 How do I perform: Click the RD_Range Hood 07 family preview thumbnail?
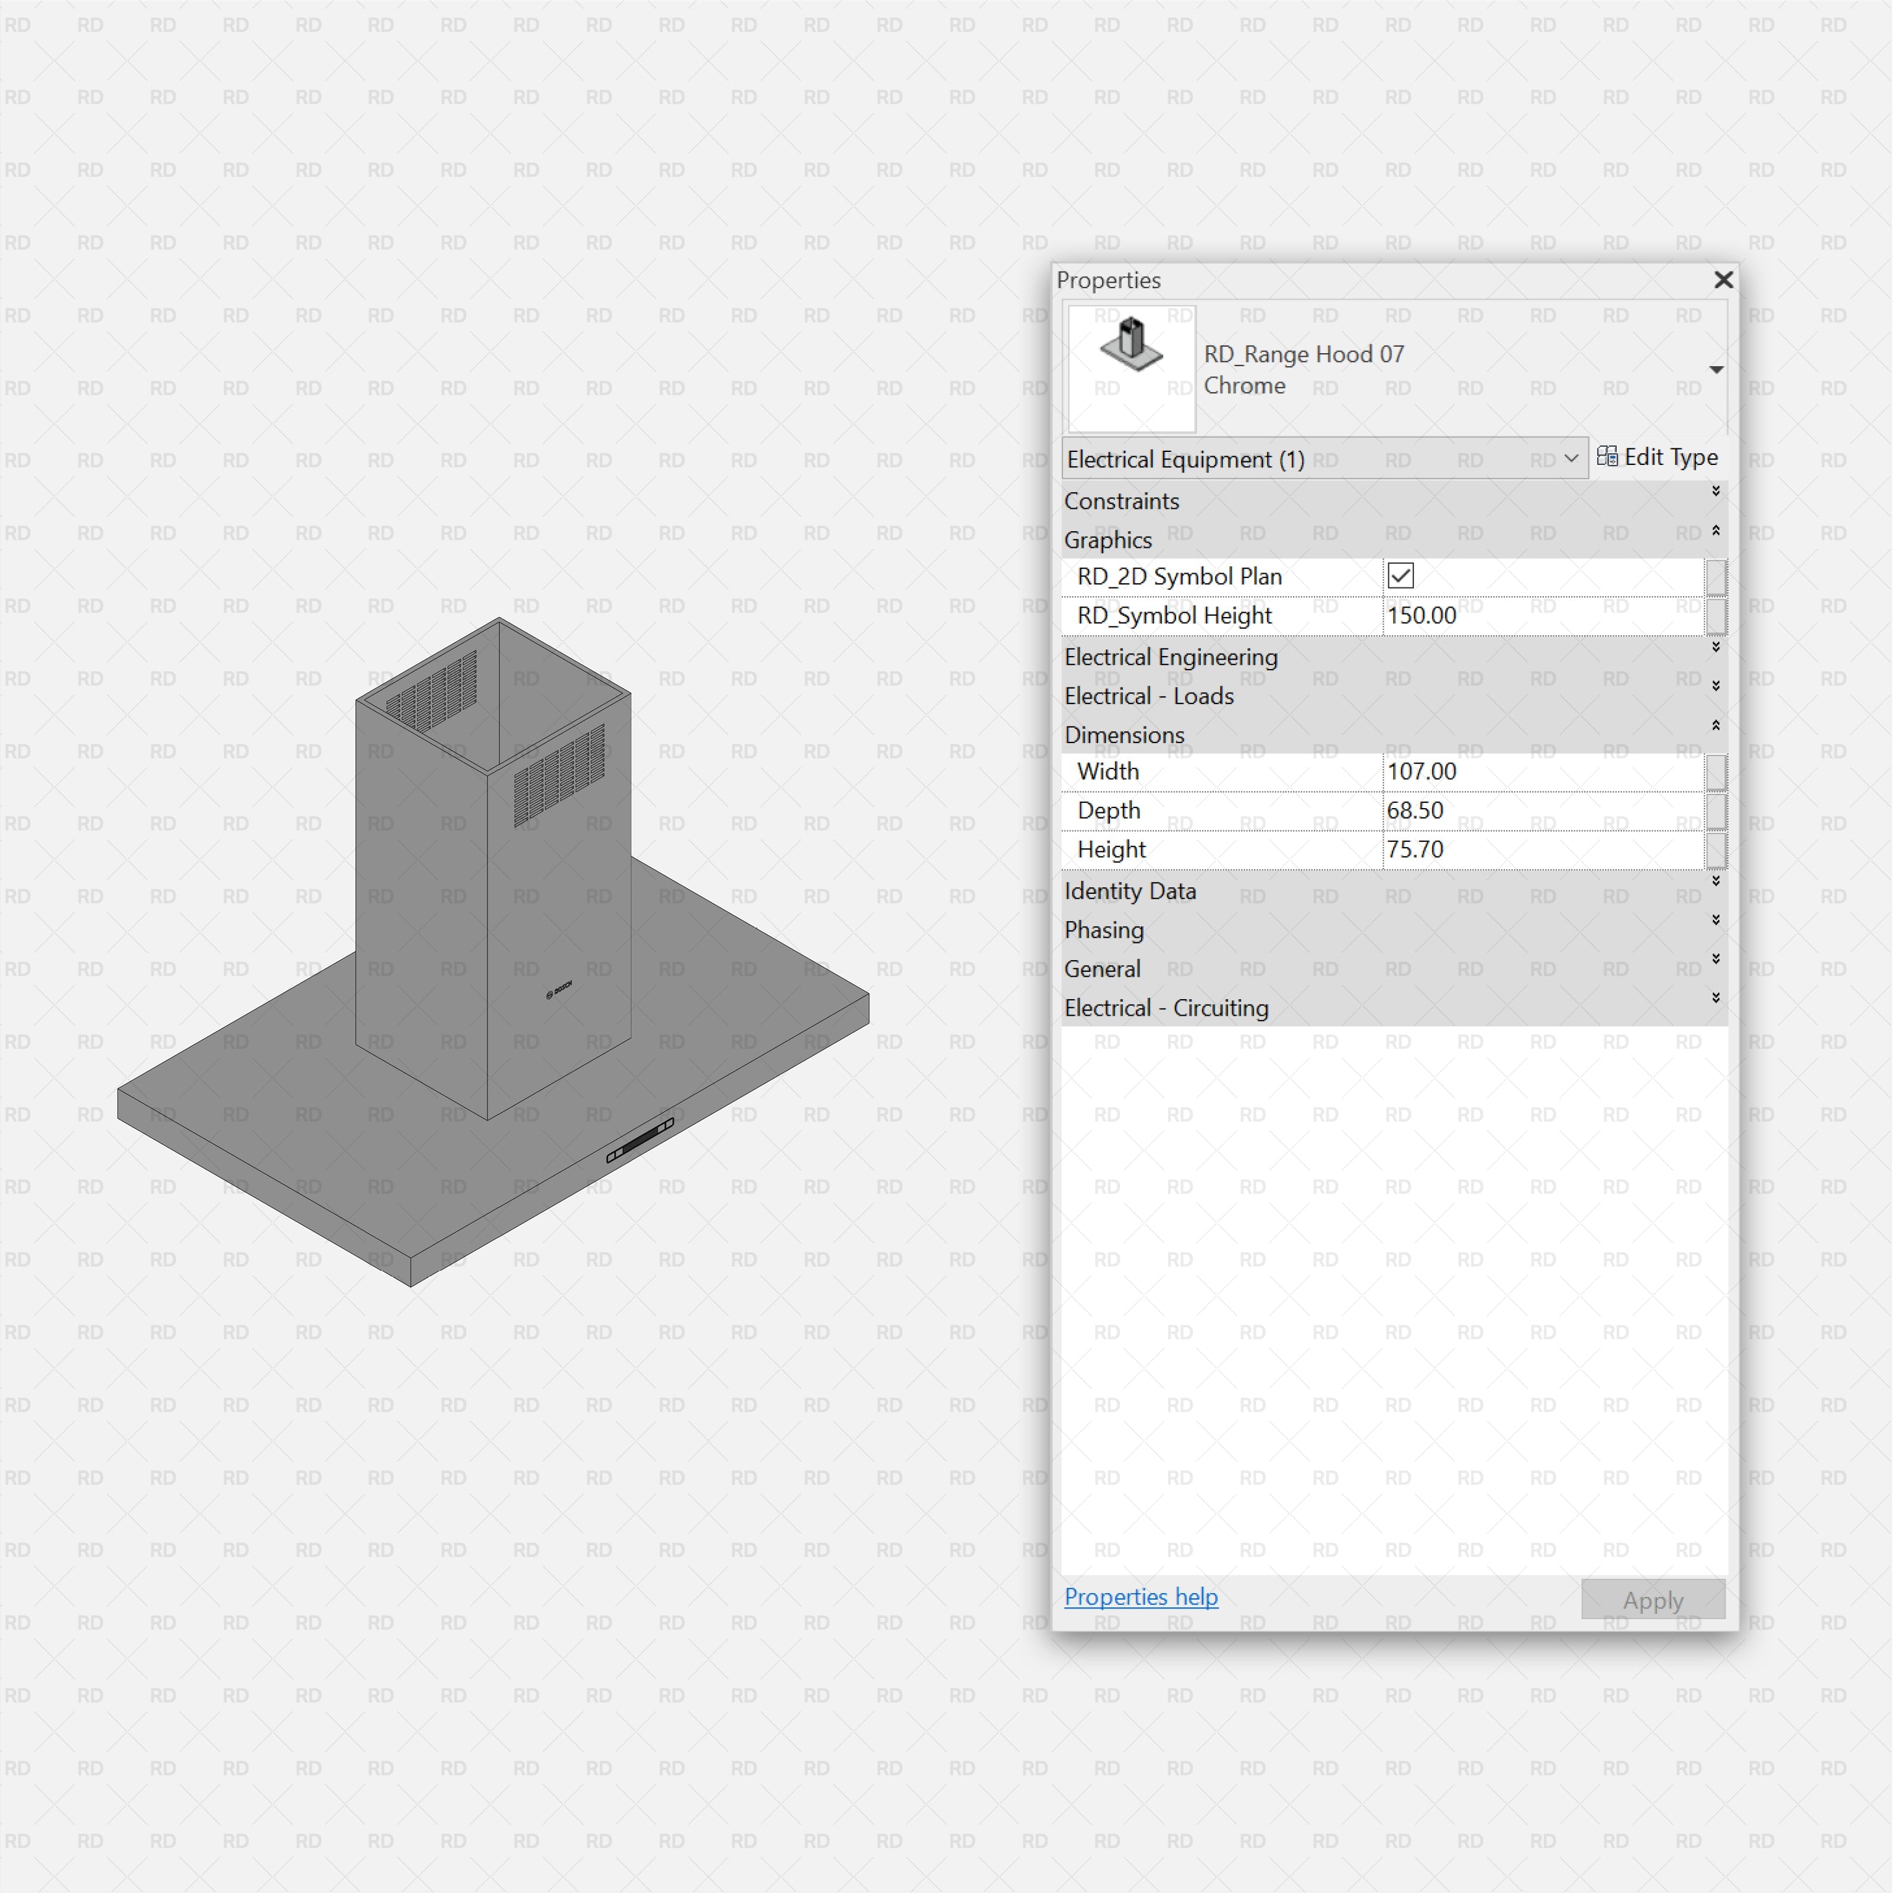point(1132,366)
